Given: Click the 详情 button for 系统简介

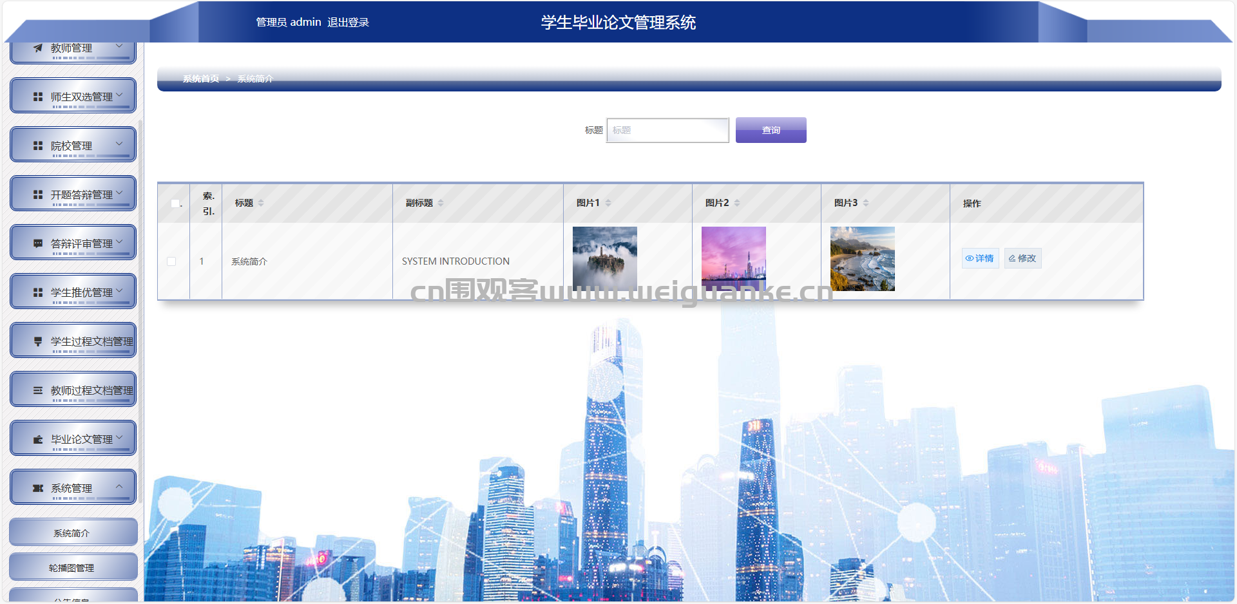Looking at the screenshot, I should click(x=980, y=258).
